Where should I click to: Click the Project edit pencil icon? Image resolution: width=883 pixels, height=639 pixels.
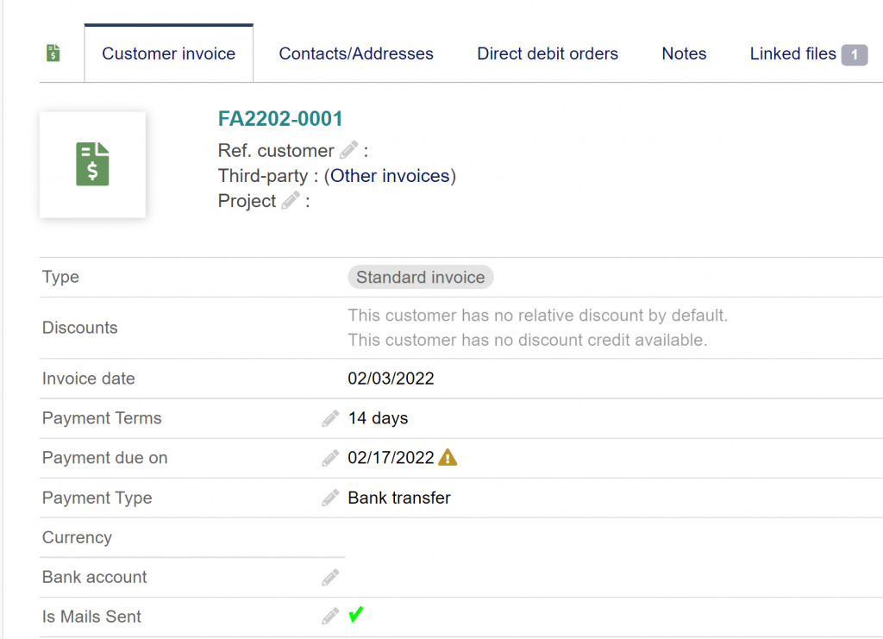tap(291, 201)
